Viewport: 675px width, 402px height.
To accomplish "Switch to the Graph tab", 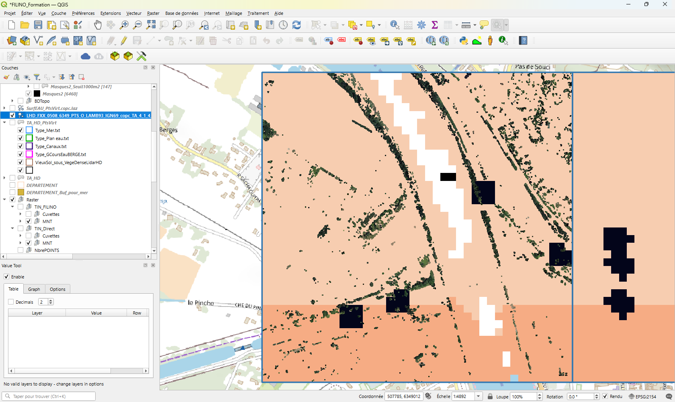I will pyautogui.click(x=34, y=289).
